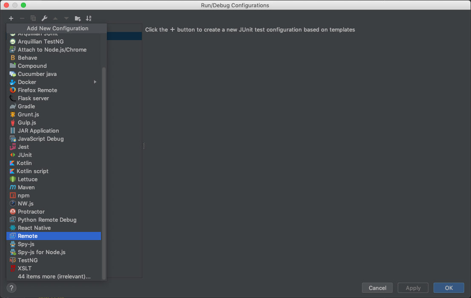
Task: Click the configuration list scrollbar
Action: 104,173
